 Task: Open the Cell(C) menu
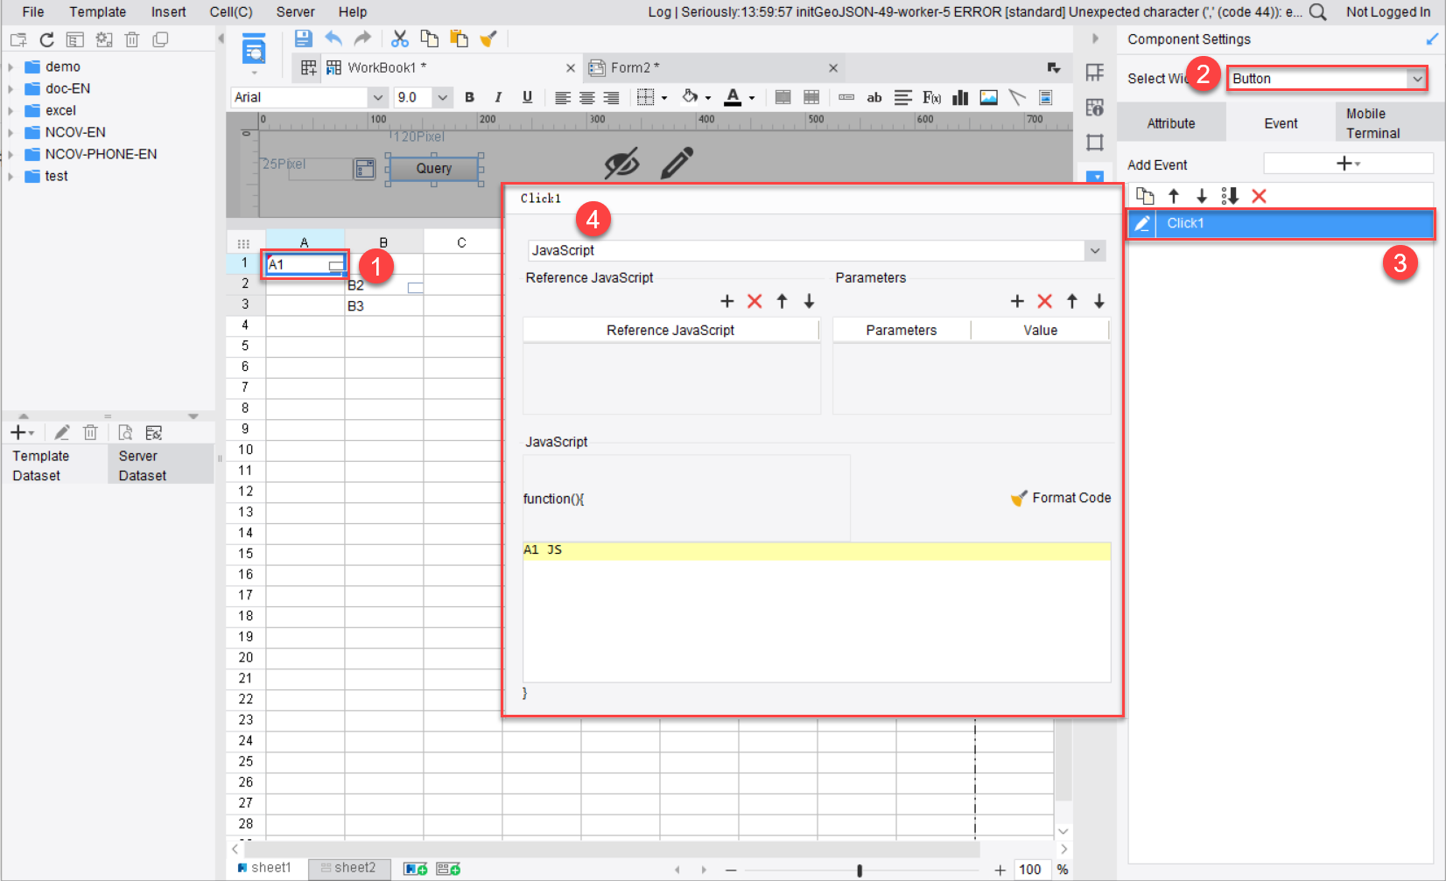(231, 11)
